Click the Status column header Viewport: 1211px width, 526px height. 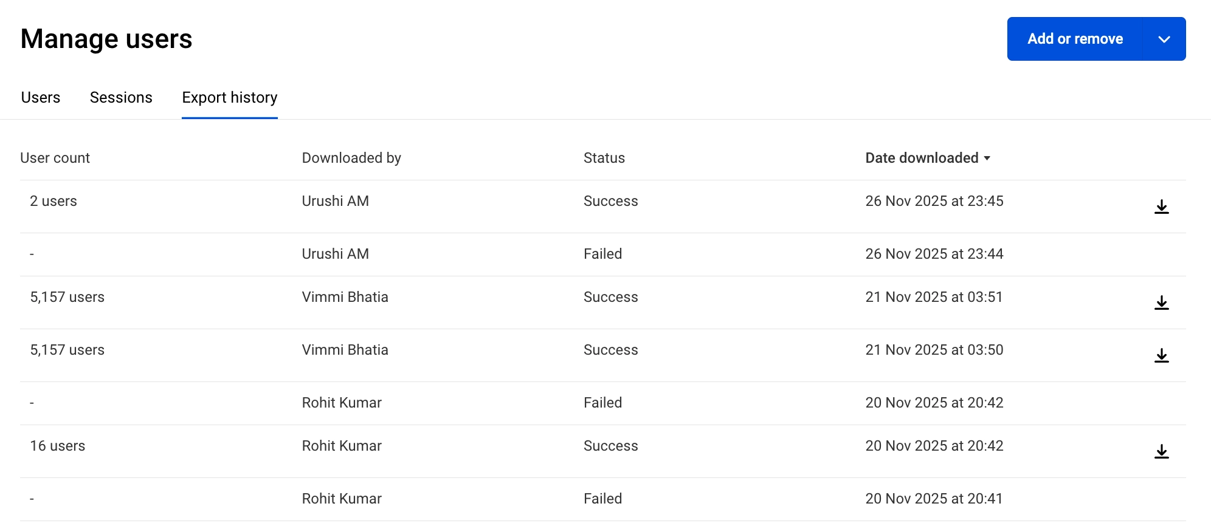point(604,159)
